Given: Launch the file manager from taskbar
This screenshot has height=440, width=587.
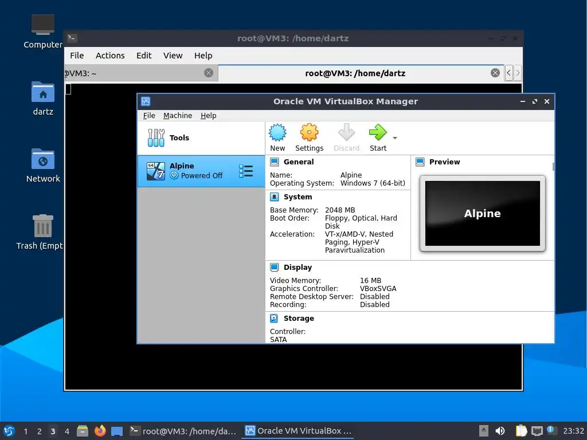Looking at the screenshot, I should tap(83, 431).
